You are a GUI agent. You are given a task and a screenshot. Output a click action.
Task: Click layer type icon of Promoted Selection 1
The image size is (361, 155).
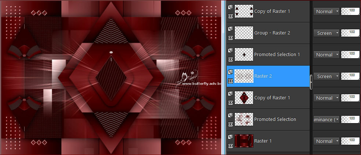pos(230,50)
